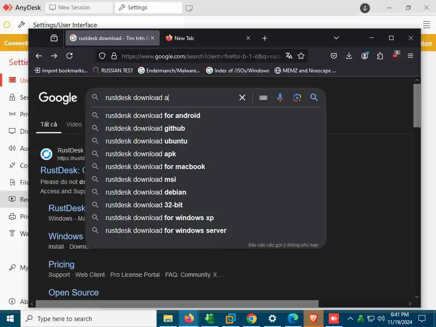Choose suggestion rustdesk download 32-bit
The width and height of the screenshot is (436, 327).
[x=206, y=205]
